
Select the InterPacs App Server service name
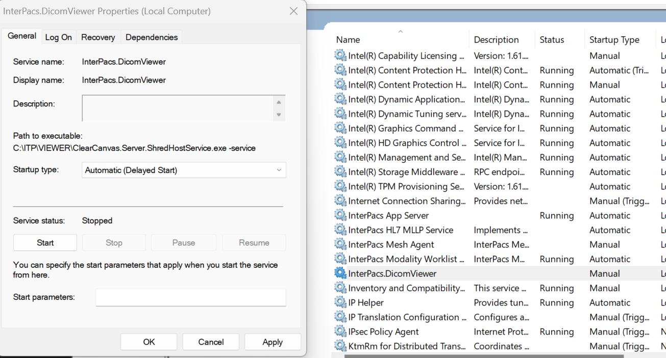[388, 215]
